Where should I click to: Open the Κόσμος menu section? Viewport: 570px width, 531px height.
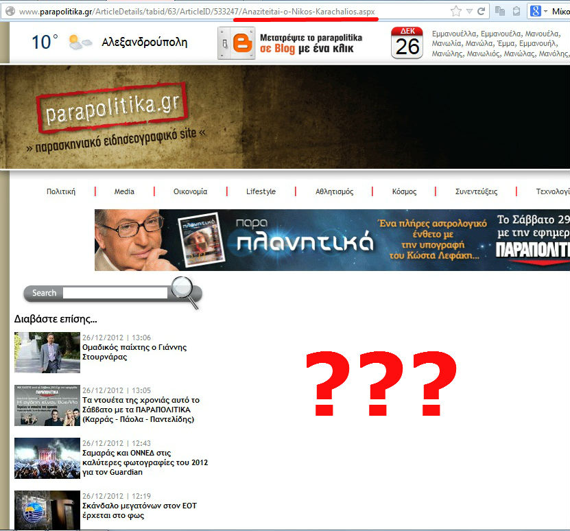click(x=404, y=191)
